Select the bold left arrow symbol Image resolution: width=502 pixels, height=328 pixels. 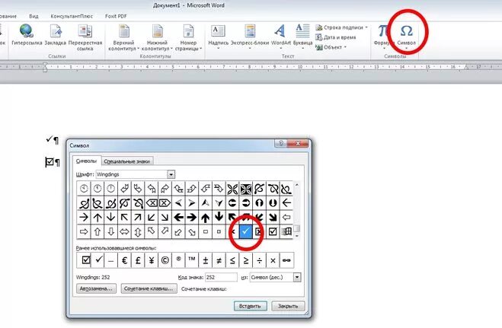point(178,217)
